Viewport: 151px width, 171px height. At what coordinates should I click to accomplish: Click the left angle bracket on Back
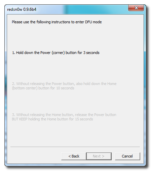pyautogui.click(x=70, y=156)
